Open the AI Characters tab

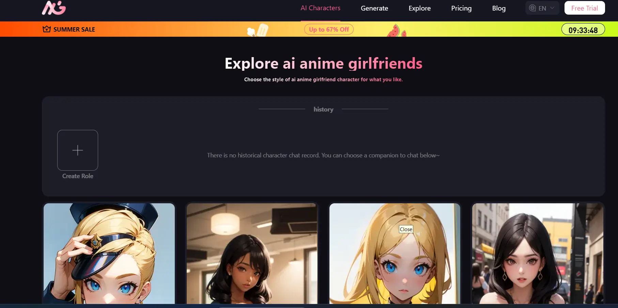click(320, 8)
